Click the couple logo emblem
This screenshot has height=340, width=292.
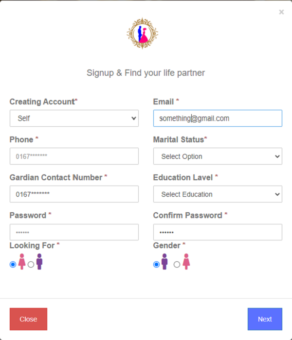tap(143, 34)
